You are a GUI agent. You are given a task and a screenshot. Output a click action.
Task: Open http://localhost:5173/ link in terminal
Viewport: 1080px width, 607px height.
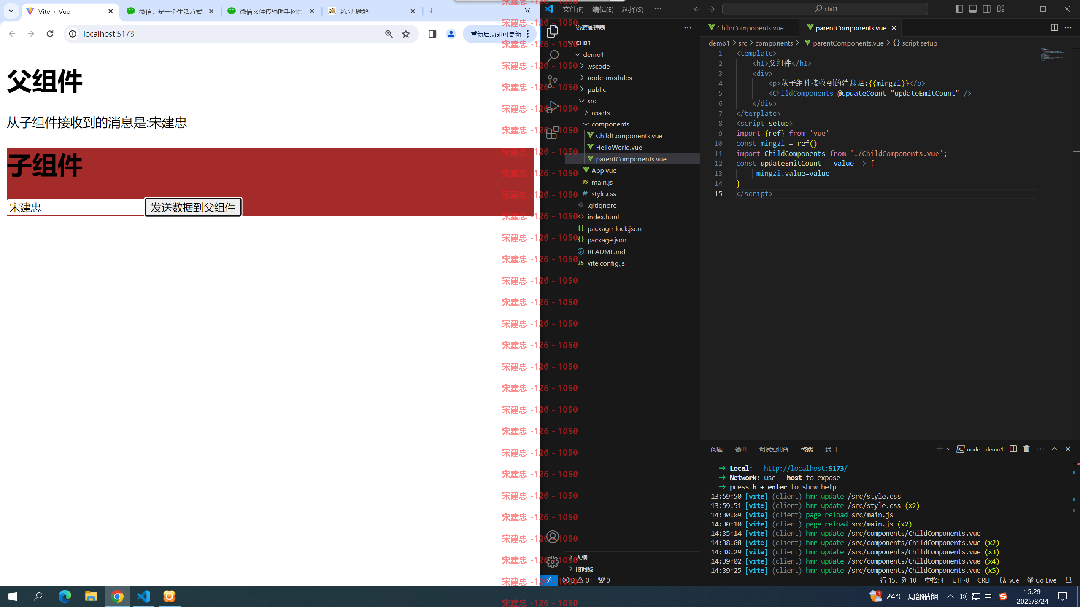click(x=805, y=468)
